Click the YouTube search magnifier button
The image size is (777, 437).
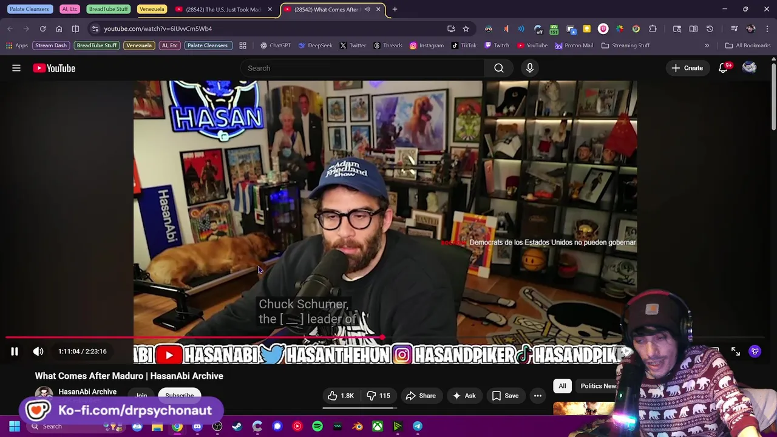click(499, 68)
